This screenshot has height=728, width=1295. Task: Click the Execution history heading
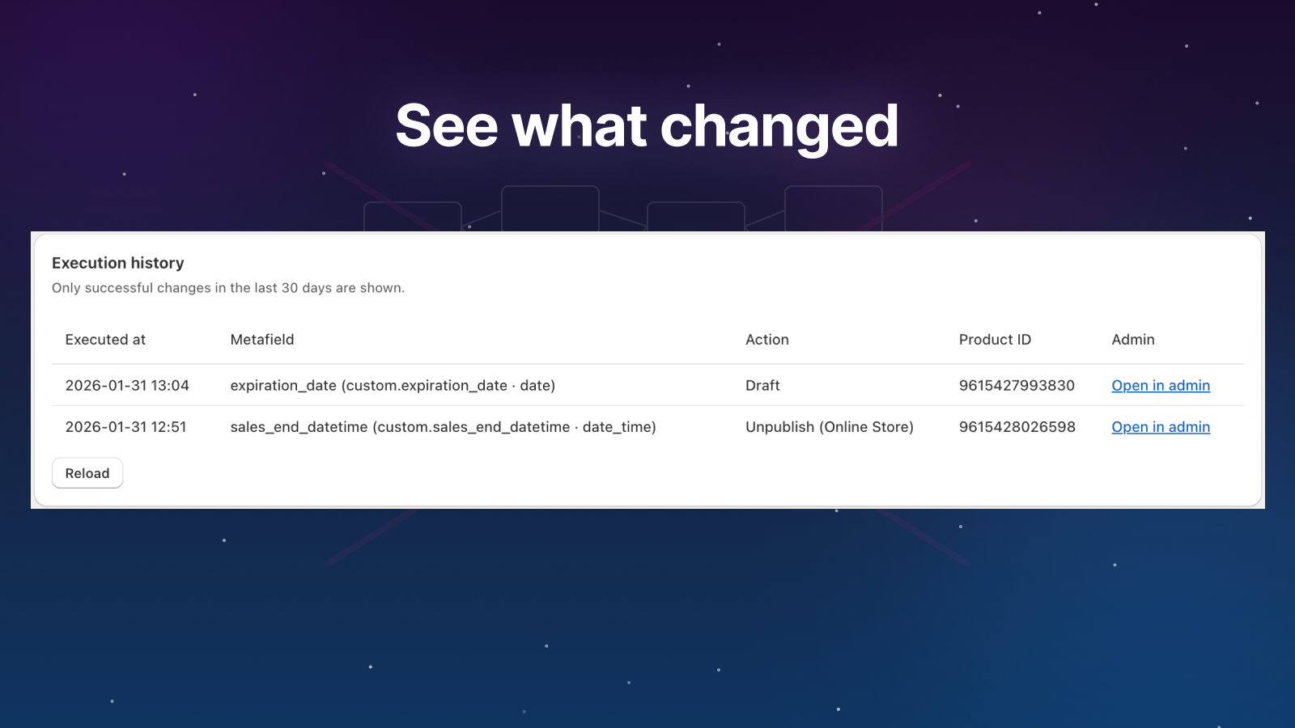[x=118, y=263]
